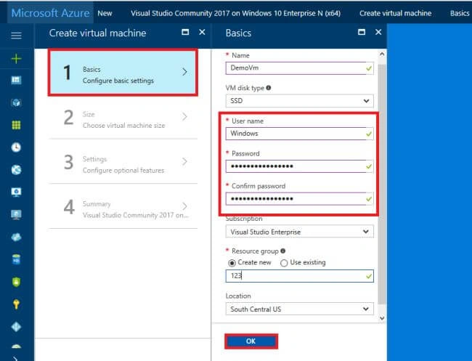Open Resource groups cube icon
Screen dimensions: 472x361
point(16,102)
